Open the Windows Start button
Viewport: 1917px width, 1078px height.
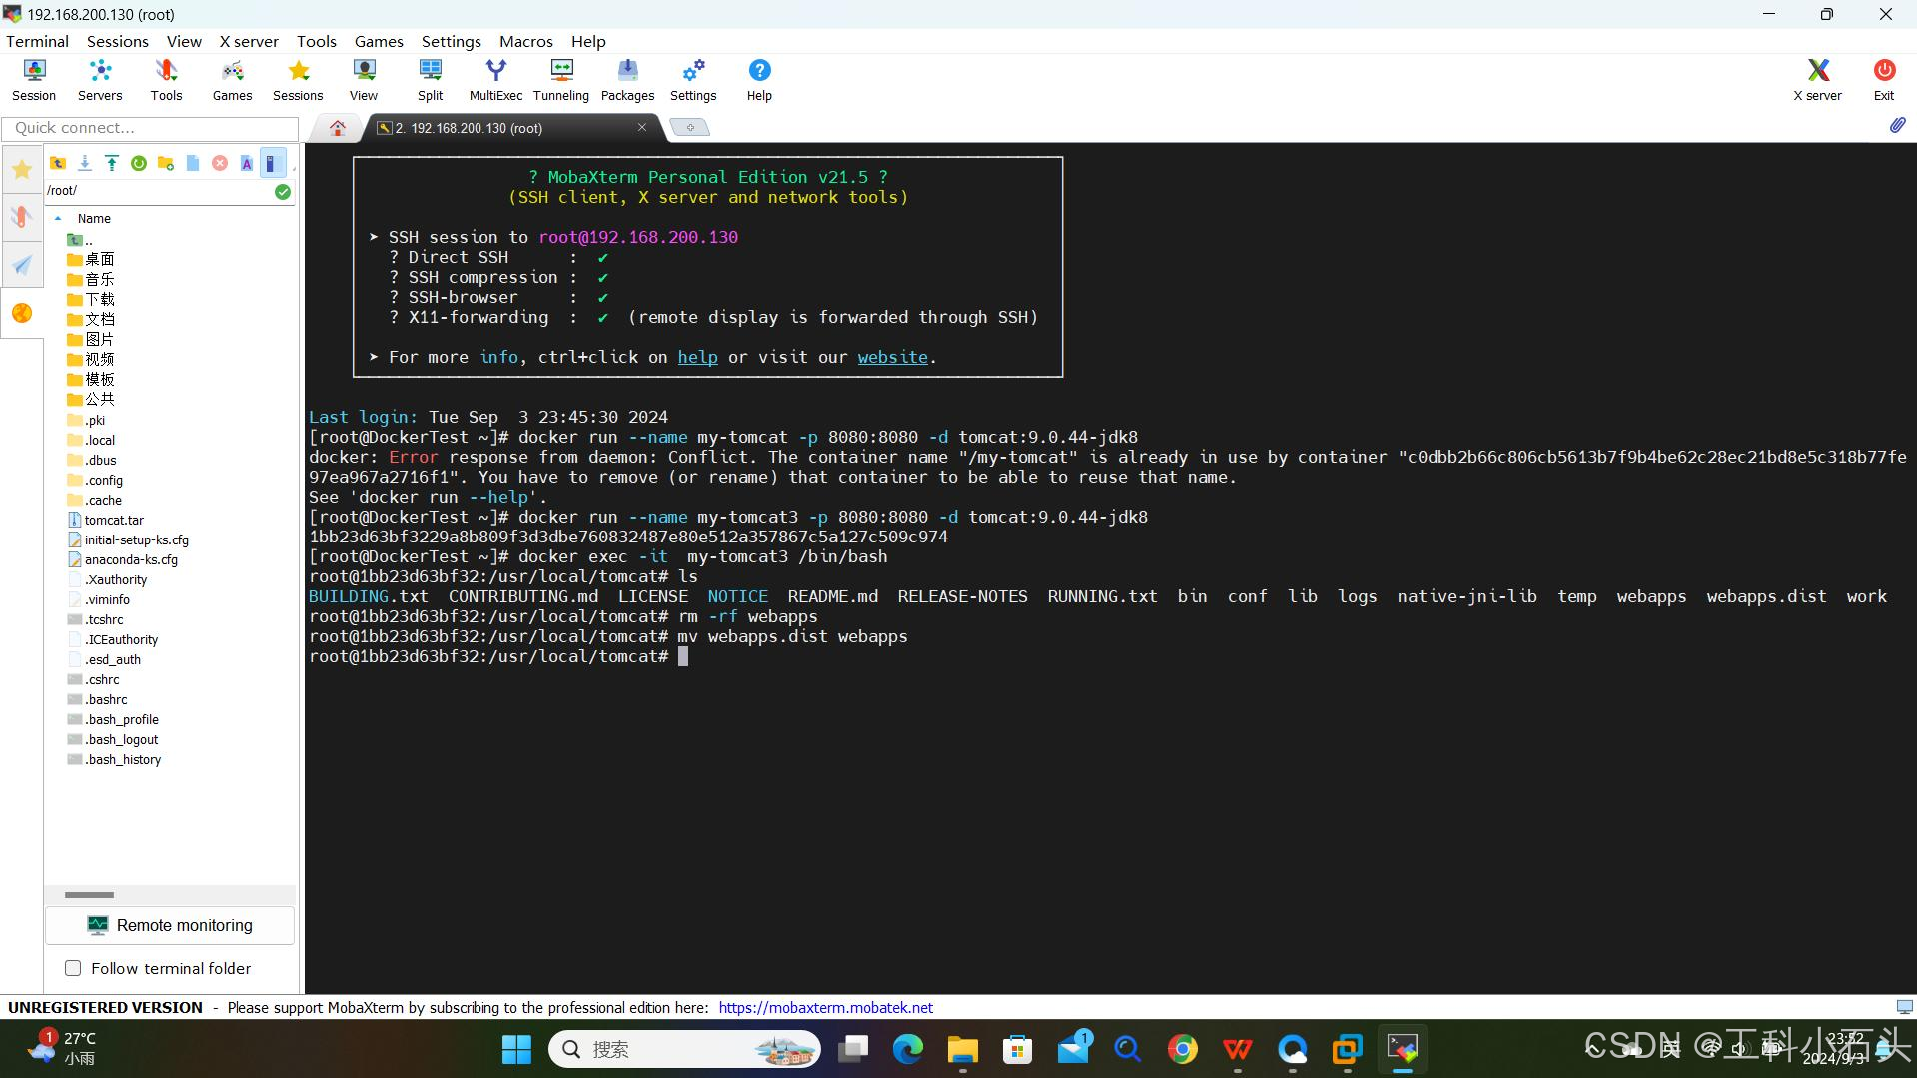tap(516, 1049)
